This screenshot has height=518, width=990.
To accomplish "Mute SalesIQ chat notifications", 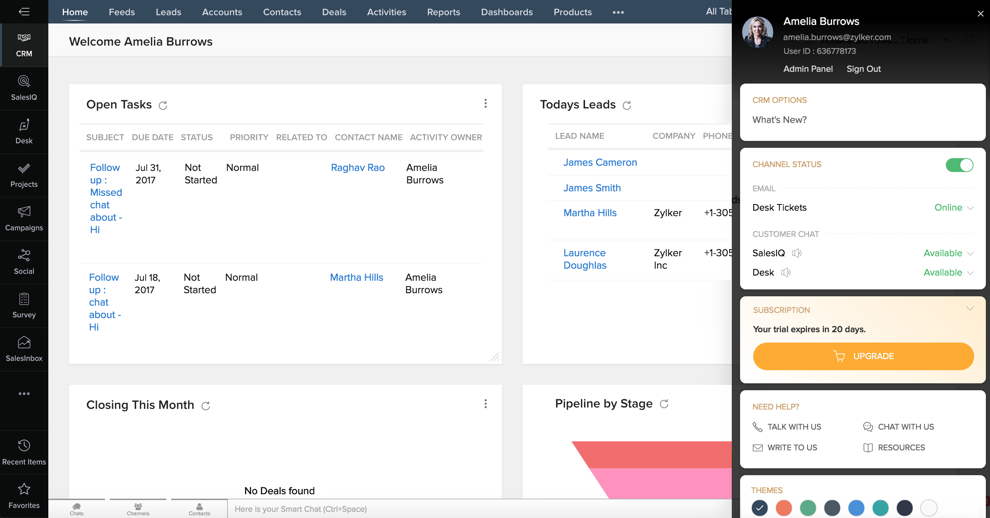I will click(x=797, y=253).
